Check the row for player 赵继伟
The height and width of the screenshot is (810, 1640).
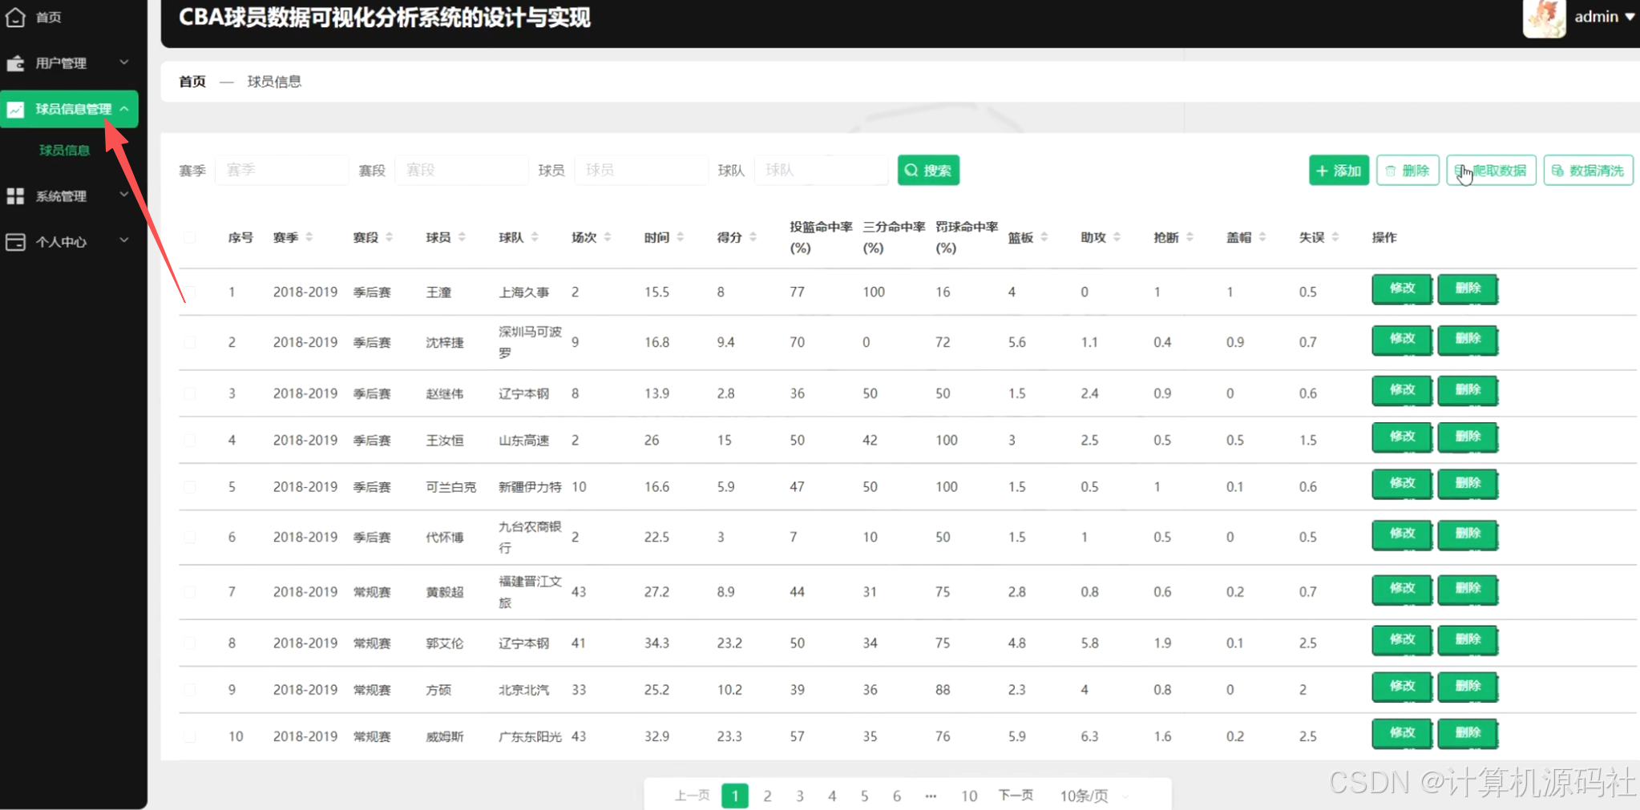point(190,393)
